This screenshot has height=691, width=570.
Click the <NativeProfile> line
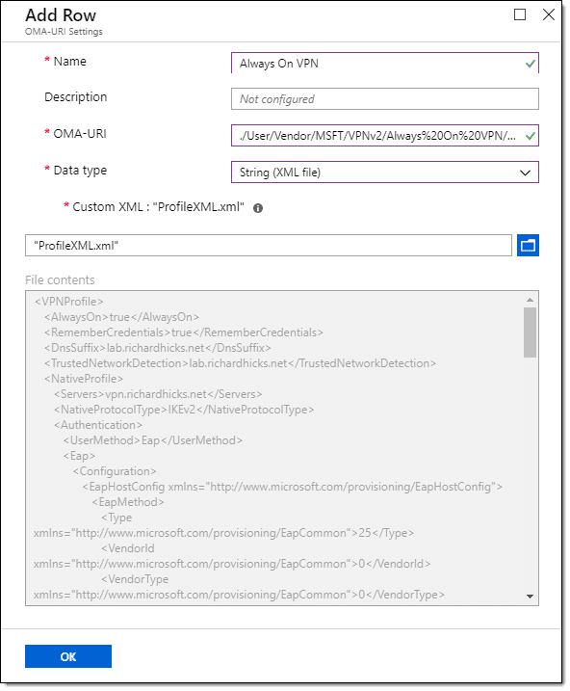point(84,379)
